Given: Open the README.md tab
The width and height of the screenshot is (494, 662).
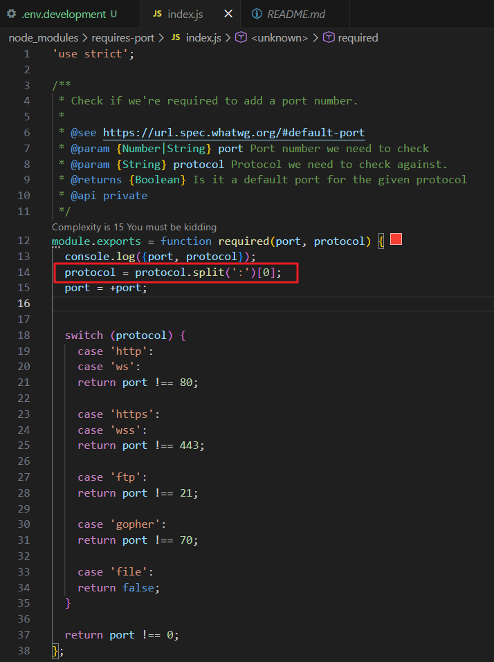Looking at the screenshot, I should (x=295, y=14).
